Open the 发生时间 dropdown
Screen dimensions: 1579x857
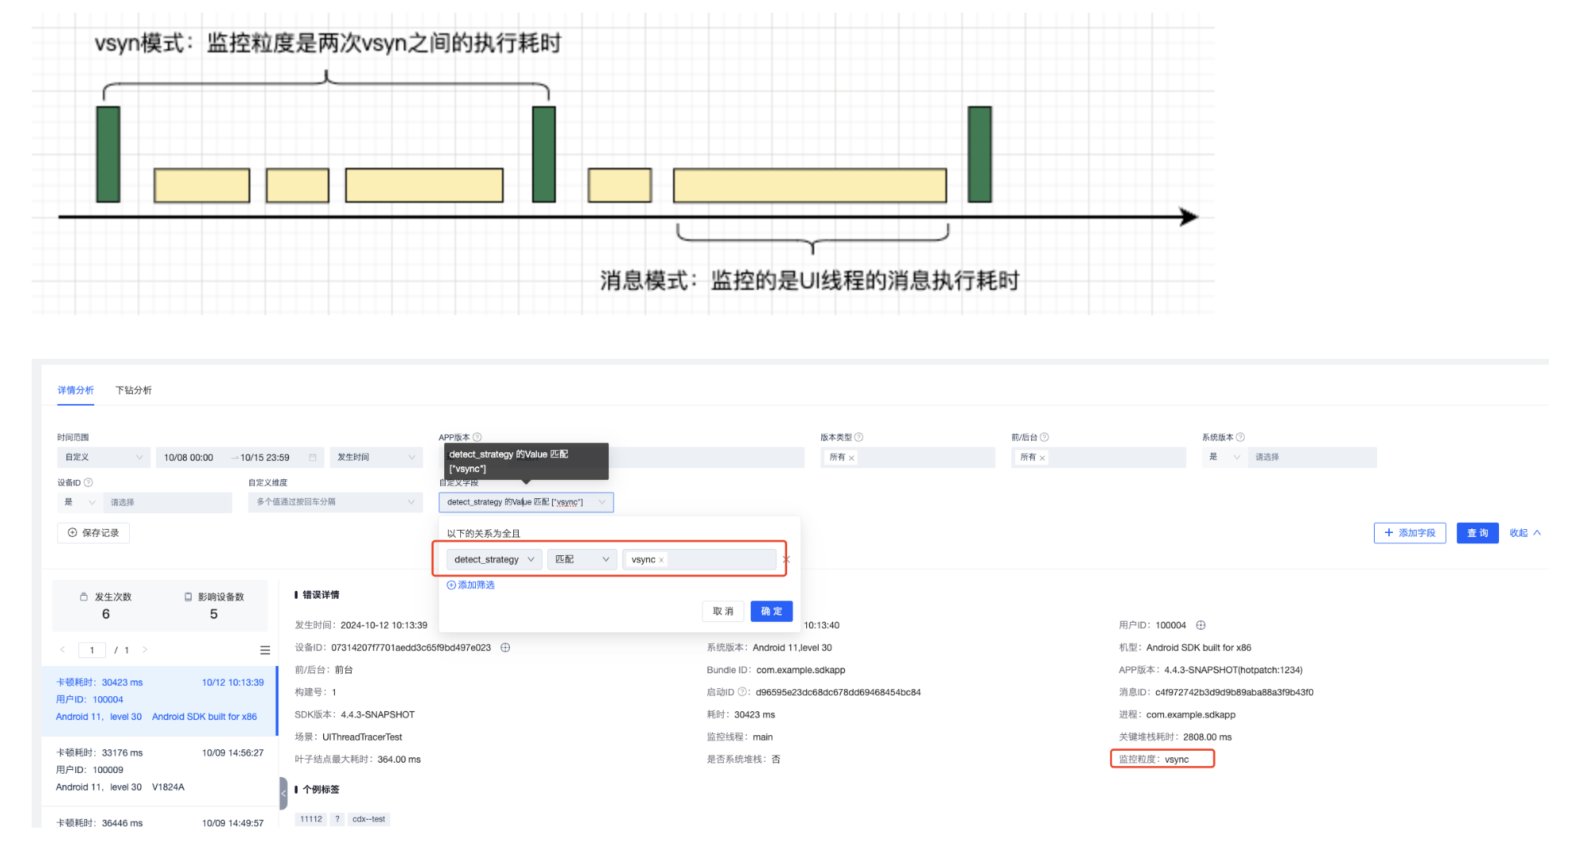376,457
